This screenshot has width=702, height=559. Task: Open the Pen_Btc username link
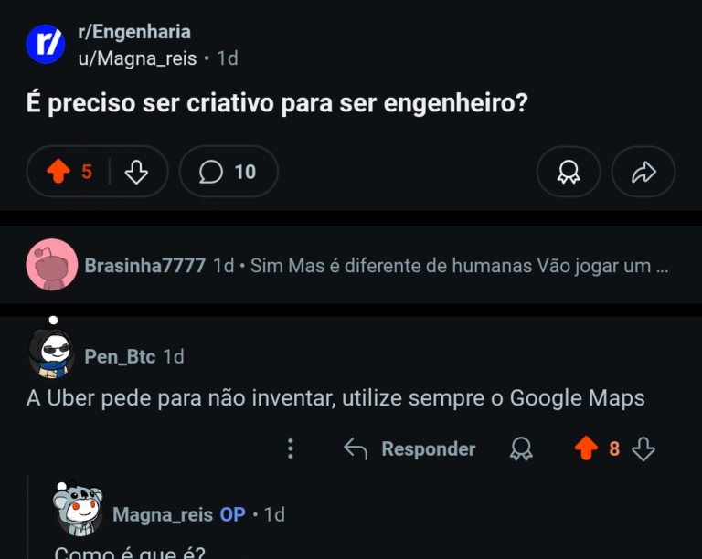[x=120, y=355]
